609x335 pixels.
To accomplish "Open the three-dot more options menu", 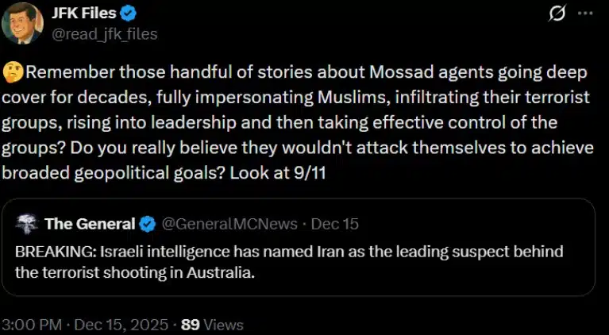I will (x=585, y=14).
